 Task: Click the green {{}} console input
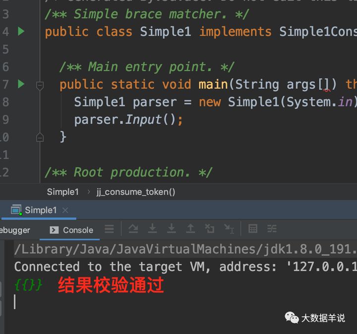tap(28, 284)
